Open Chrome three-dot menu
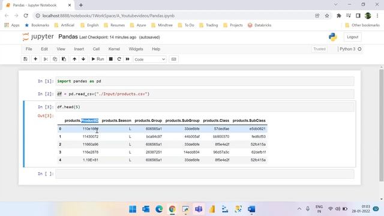 [377, 16]
